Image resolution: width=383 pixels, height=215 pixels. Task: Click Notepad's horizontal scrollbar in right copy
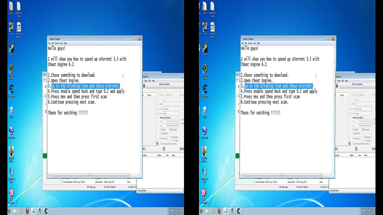[x=287, y=175]
